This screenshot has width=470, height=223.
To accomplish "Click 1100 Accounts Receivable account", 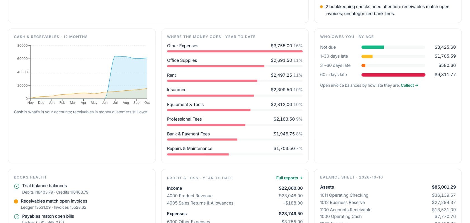I will tap(388, 210).
